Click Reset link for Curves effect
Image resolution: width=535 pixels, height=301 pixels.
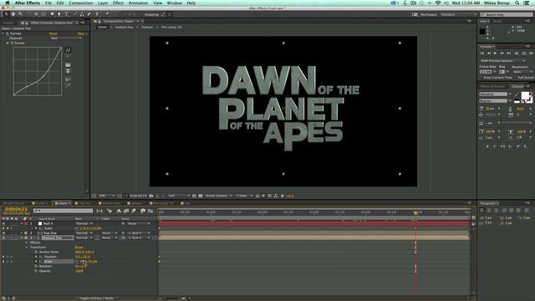(x=53, y=33)
